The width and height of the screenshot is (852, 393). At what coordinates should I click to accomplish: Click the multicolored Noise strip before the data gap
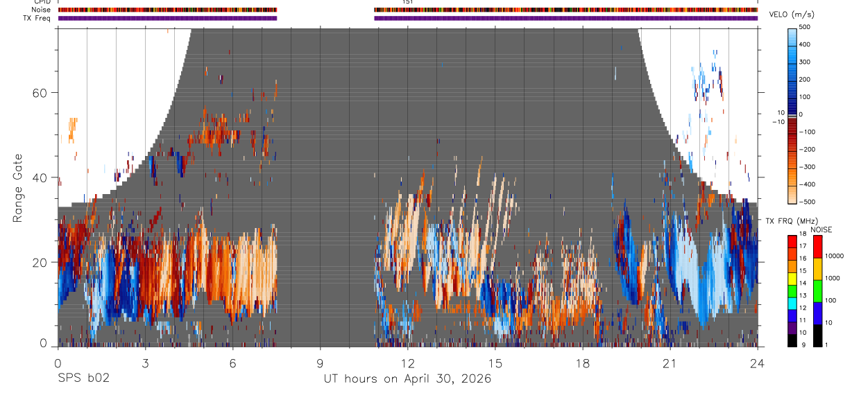167,10
